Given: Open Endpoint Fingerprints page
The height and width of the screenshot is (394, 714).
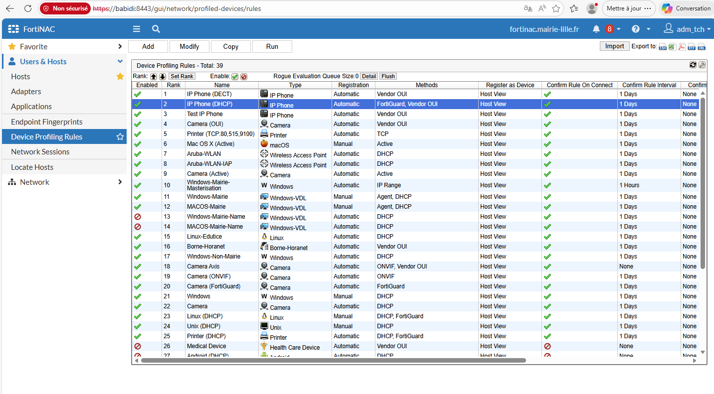Looking at the screenshot, I should pos(47,122).
